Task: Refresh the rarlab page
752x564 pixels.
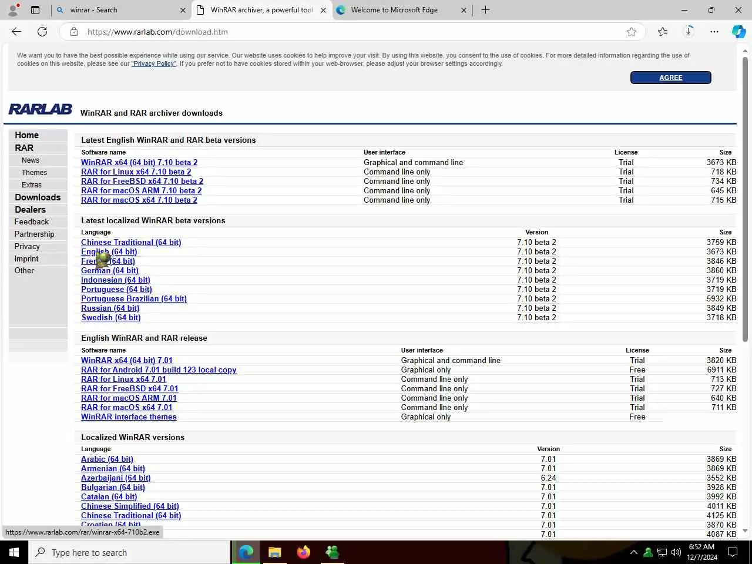Action: pyautogui.click(x=42, y=32)
